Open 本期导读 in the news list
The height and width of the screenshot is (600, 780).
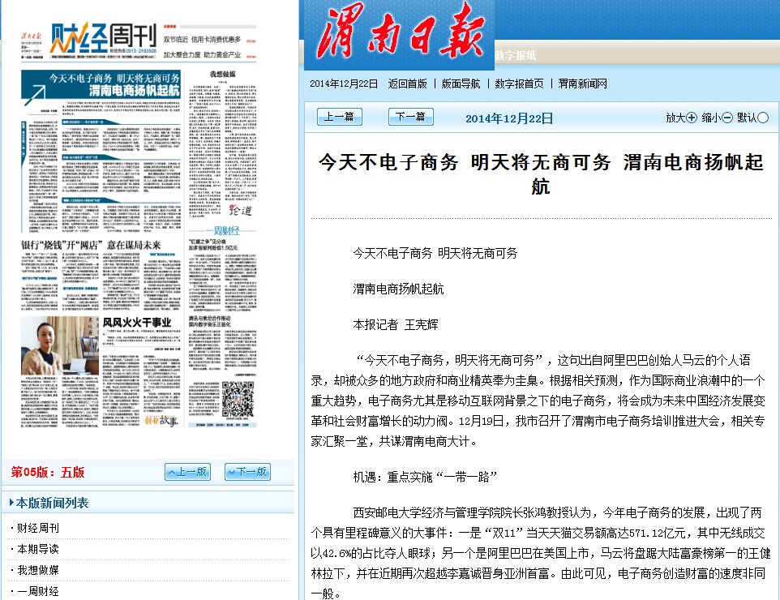coord(38,549)
